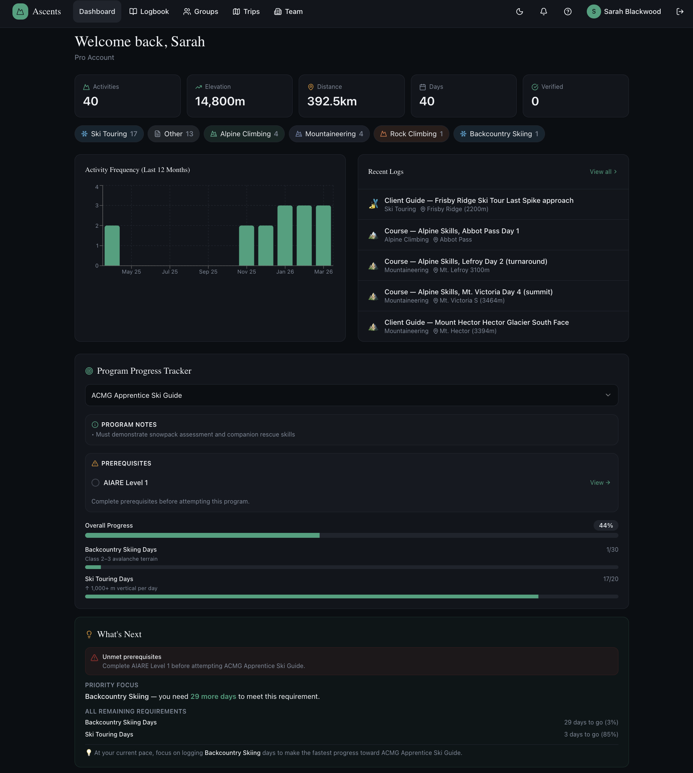Open the help question mark icon
Viewport: 693px width, 773px height.
coord(568,11)
